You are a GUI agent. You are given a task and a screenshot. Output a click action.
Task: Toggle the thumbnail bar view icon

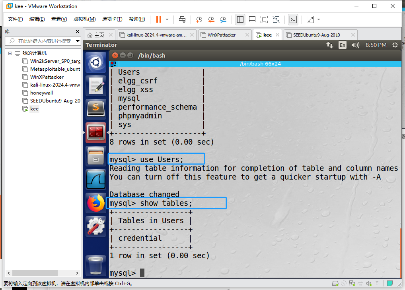coord(252,19)
